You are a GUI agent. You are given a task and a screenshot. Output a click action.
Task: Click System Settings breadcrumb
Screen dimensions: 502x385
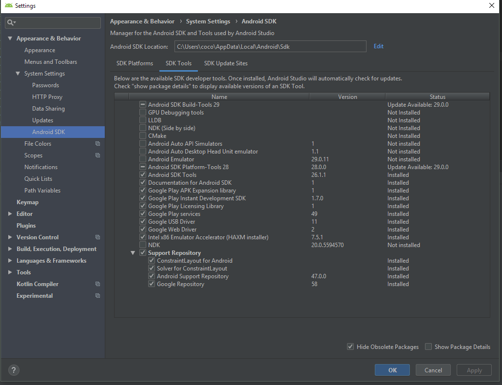click(208, 21)
